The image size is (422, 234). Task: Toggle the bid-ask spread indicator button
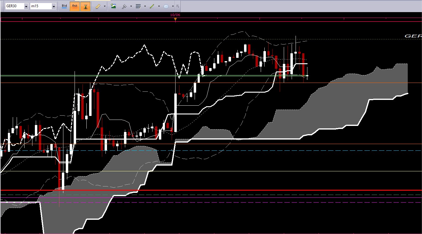(x=85, y=6)
